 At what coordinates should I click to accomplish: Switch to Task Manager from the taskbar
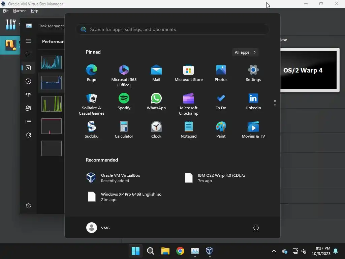[x=195, y=251]
